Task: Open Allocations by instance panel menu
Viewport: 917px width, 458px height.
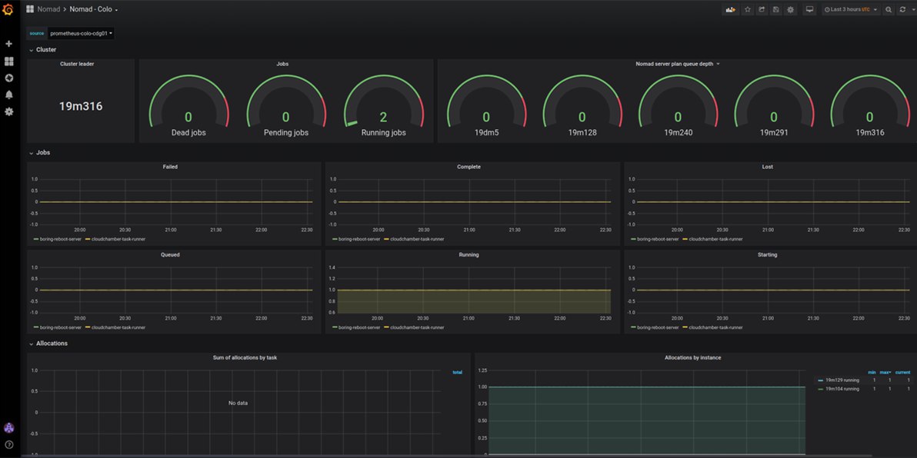Action: 692,357
